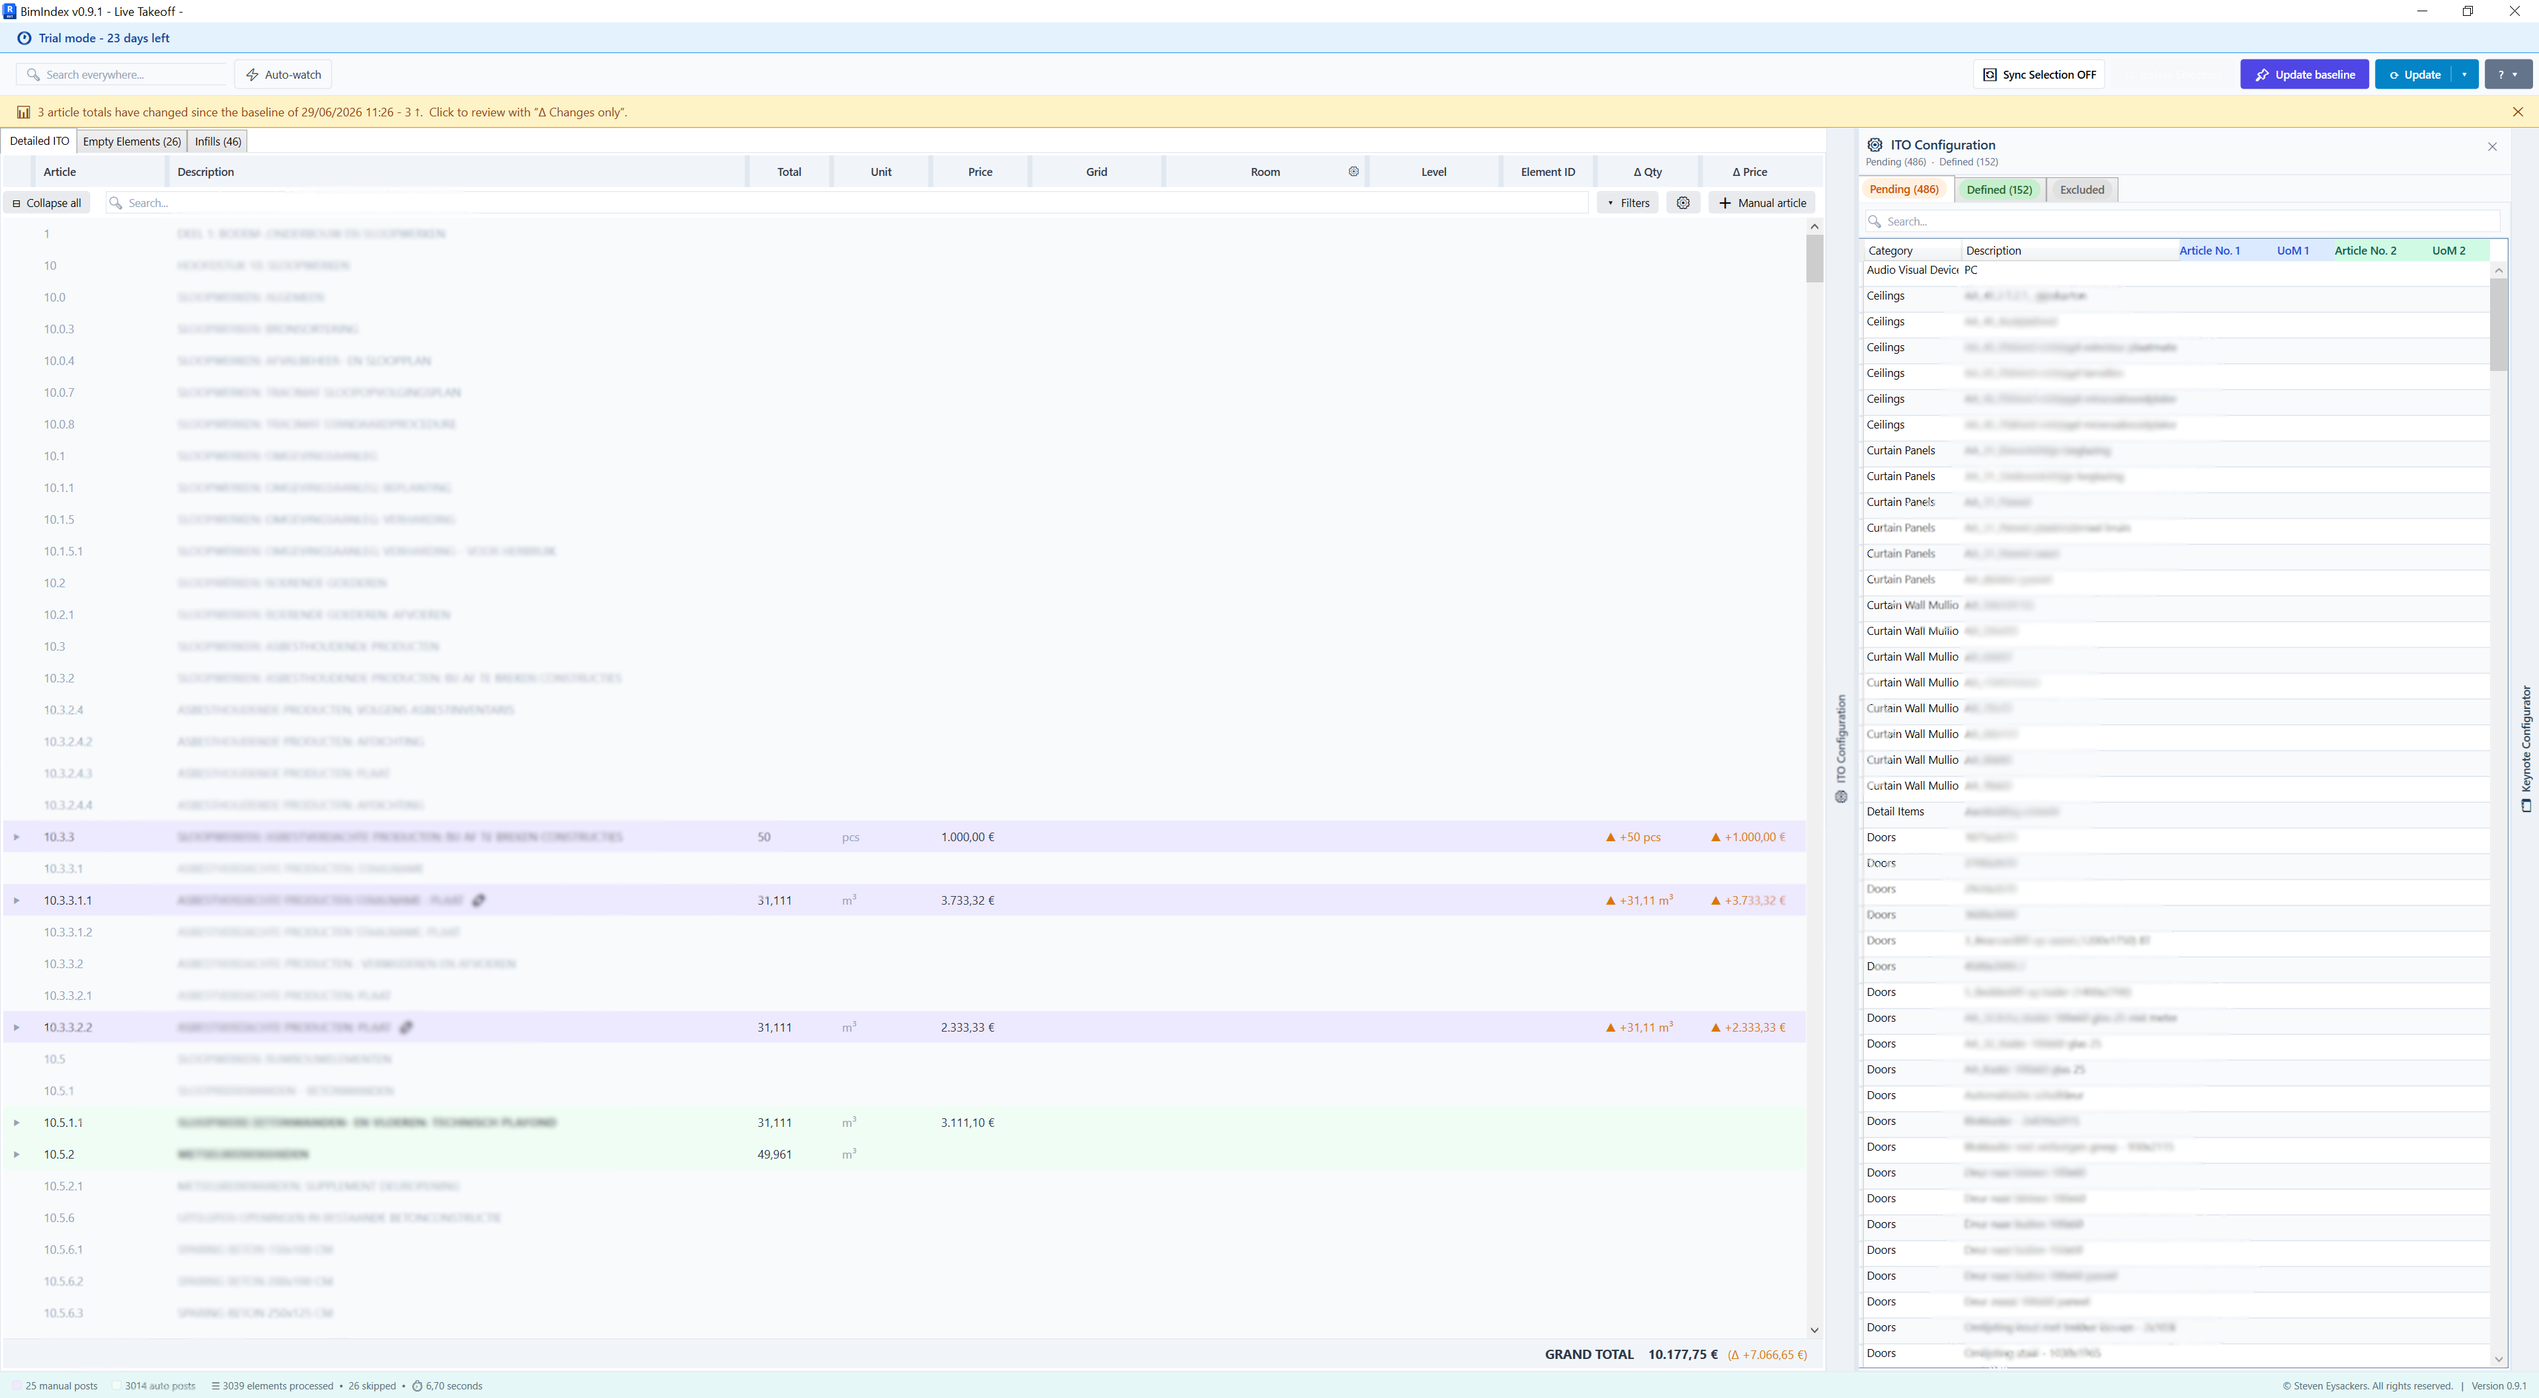Select the Pending (486) tab
The width and height of the screenshot is (2539, 1398).
[1904, 189]
